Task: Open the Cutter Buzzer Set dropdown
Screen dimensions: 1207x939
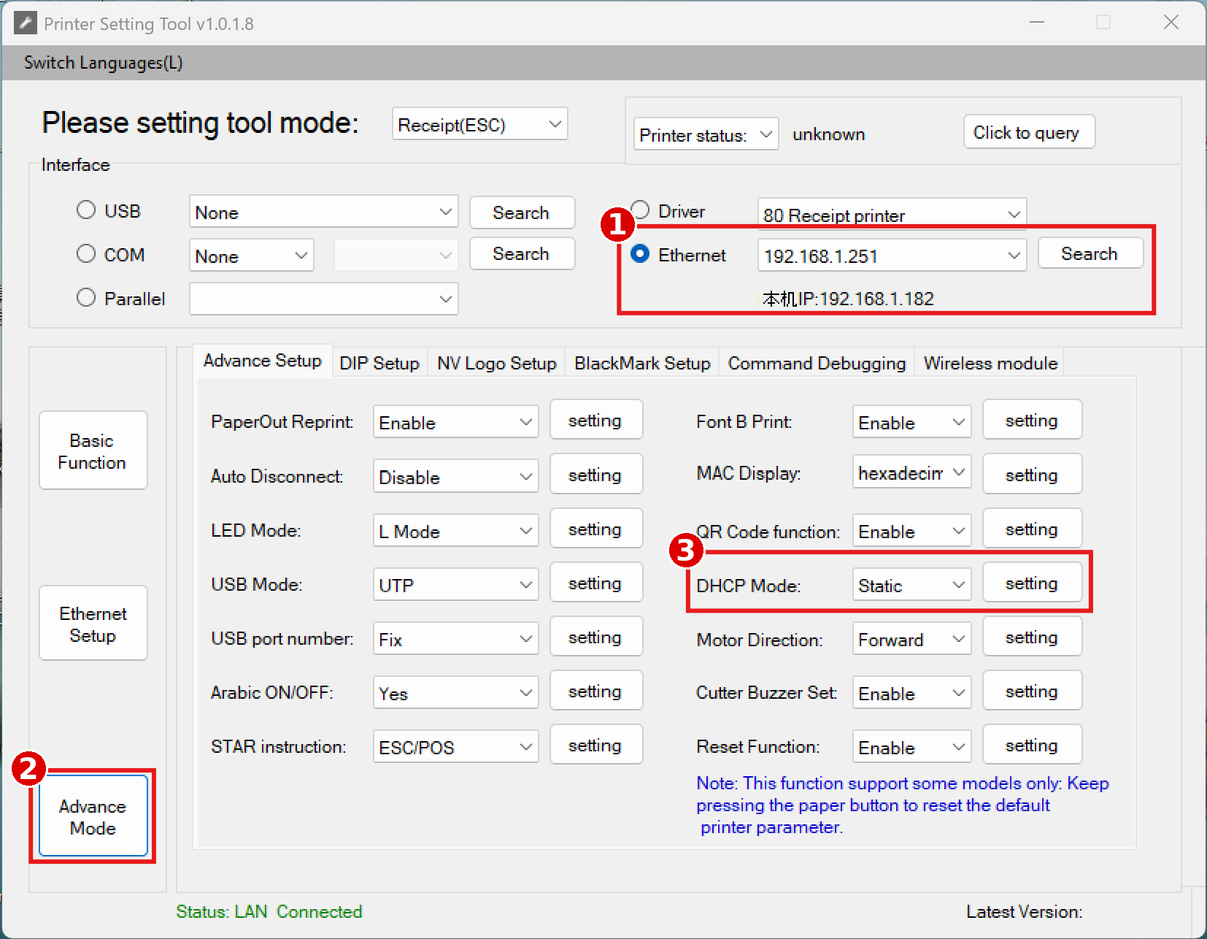Action: [x=911, y=693]
